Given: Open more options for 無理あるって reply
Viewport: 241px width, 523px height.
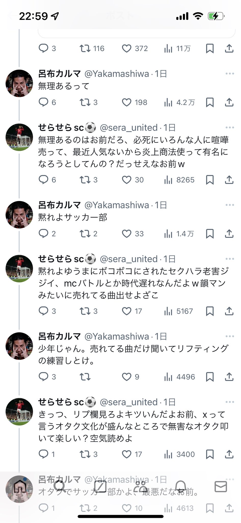Looking at the screenshot, I should coord(230,74).
